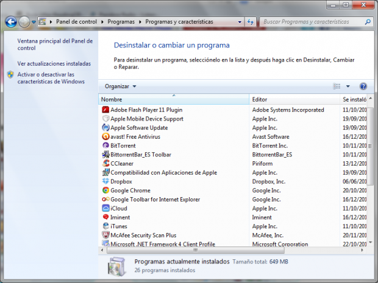Click the Apple Mobile Device Support icon

pyautogui.click(x=105, y=119)
